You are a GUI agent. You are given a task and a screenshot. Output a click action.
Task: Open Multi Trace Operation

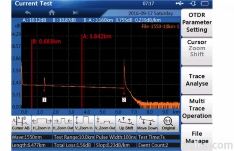pyautogui.click(x=197, y=108)
